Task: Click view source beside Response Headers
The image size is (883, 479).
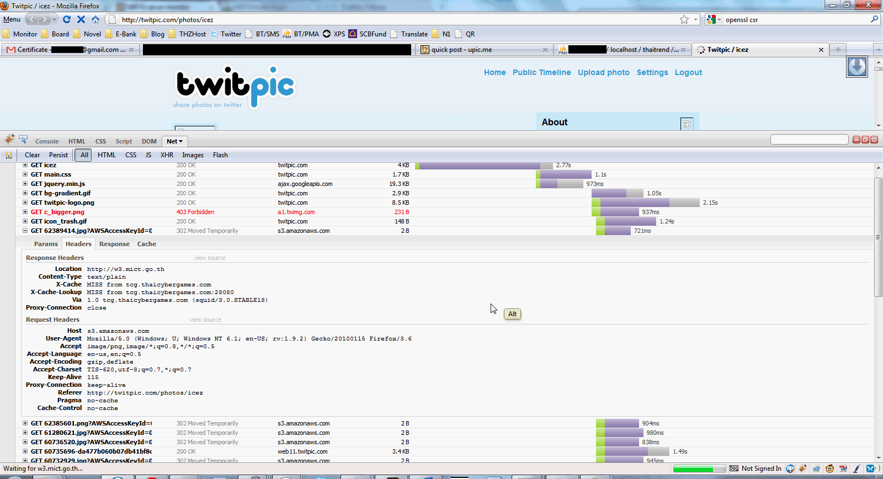Action: click(210, 258)
